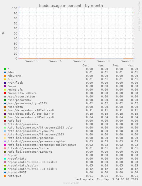Select the /rpool legend label
Screen dimensions: 142x186
[13, 155]
